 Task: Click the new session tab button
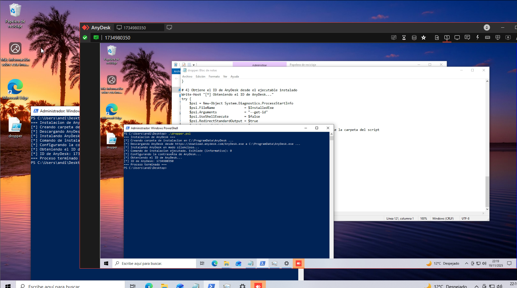coord(169,28)
